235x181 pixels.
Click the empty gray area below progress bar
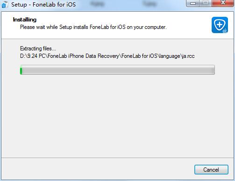[x=118, y=116]
